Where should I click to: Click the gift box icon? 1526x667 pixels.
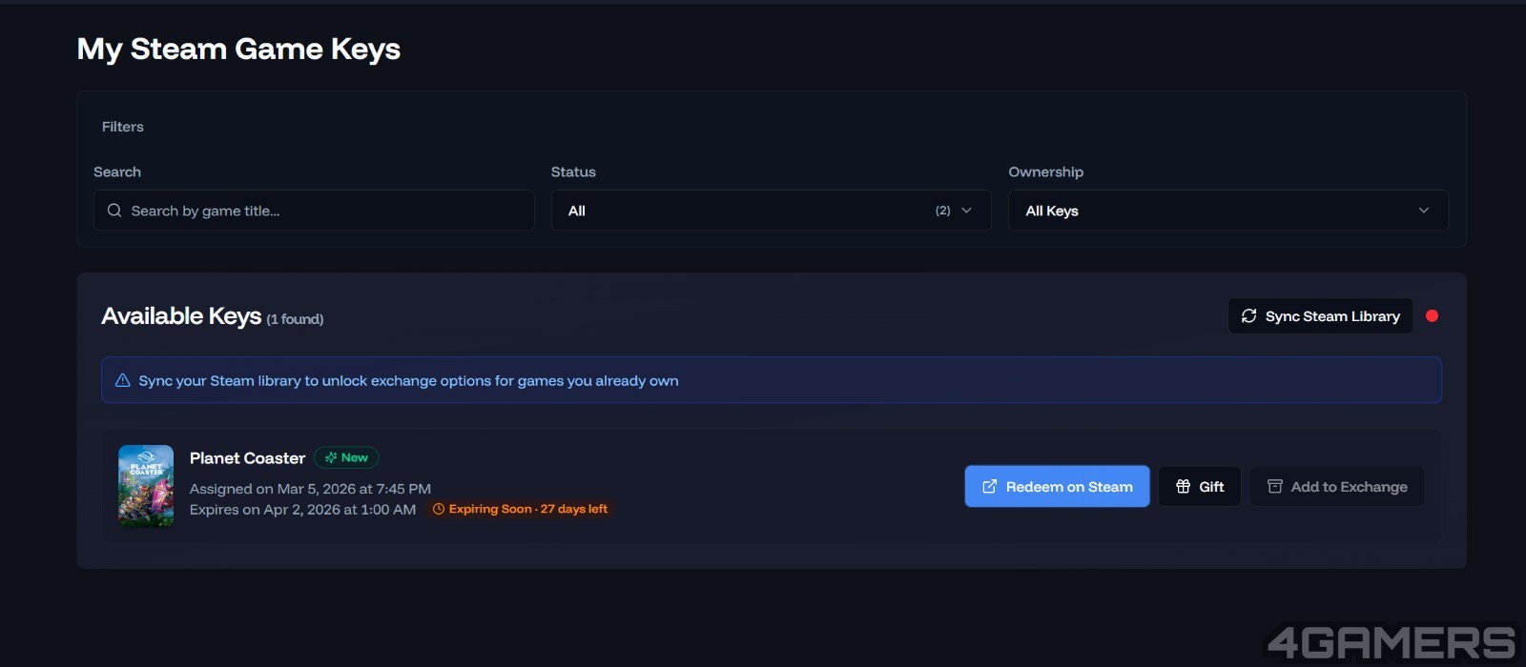1183,487
